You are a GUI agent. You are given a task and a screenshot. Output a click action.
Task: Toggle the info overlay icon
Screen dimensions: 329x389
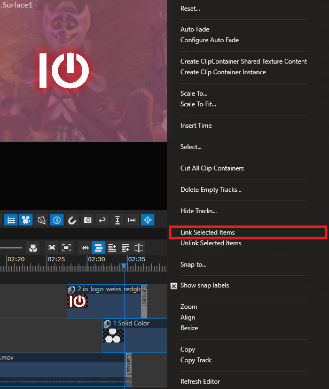pyautogui.click(x=57, y=220)
